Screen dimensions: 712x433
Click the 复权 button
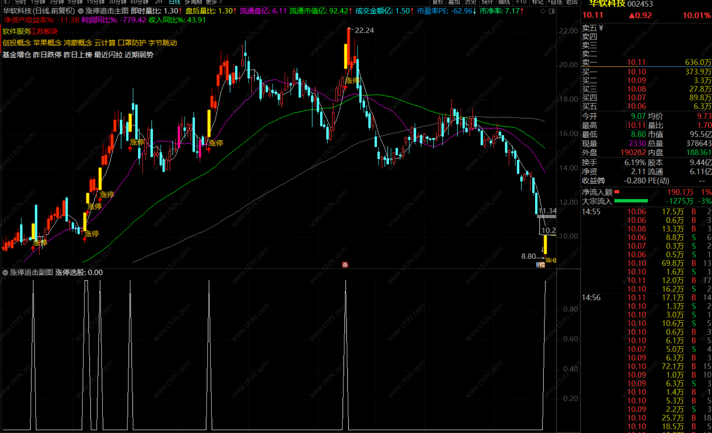click(x=438, y=2)
